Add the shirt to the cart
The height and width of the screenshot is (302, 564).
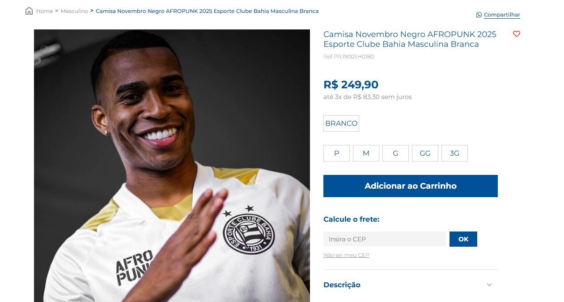click(x=411, y=186)
